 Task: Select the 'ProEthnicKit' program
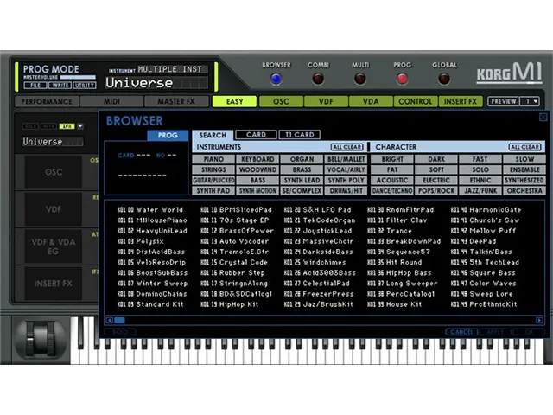click(x=484, y=304)
